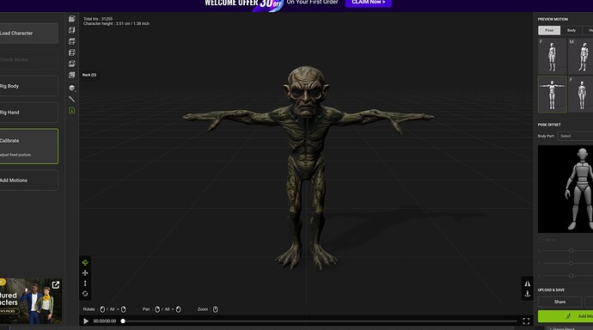This screenshot has width=593, height=330.
Task: Select the four-arrow pan camera tool
Action: 85,273
